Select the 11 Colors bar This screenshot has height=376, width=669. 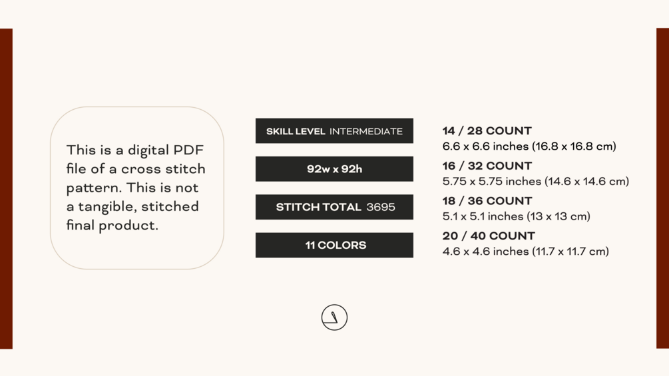(334, 245)
